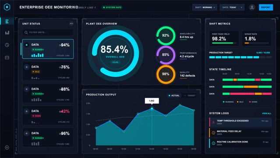
Task: Open the clock history sidebar icon
Action: (7, 45)
